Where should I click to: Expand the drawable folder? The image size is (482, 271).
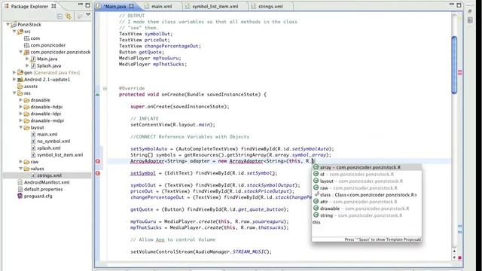point(20,100)
